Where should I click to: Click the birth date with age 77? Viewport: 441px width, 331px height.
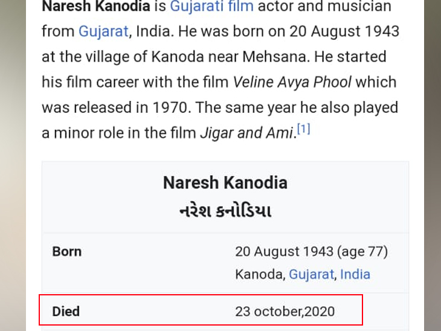[x=311, y=251]
